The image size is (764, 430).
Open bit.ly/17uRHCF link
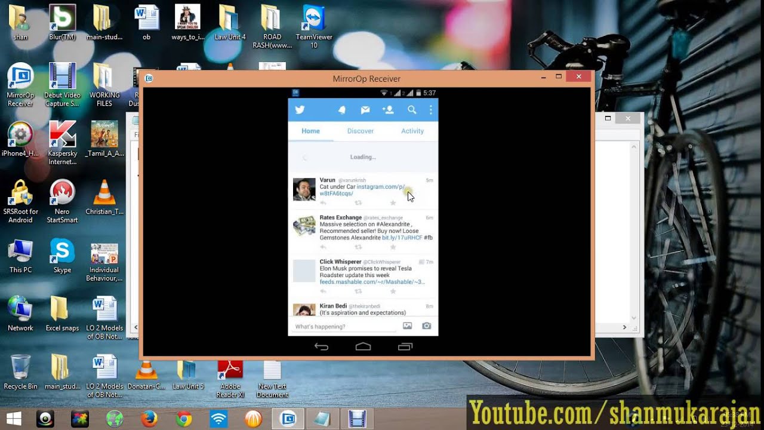pos(402,238)
